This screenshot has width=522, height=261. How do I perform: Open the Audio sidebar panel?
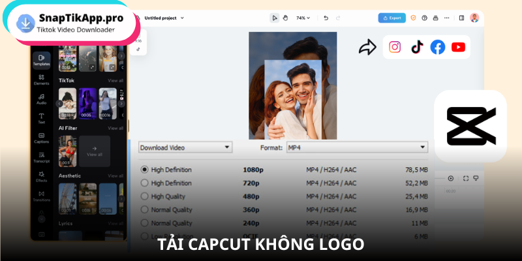41,99
